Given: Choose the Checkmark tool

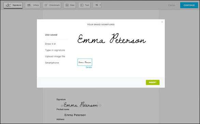Looking at the screenshot, I should tap(52, 5).
